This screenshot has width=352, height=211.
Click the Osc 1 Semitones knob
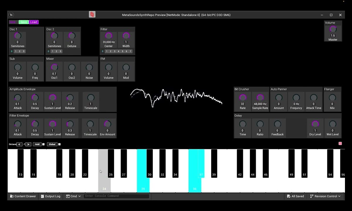pos(18,36)
